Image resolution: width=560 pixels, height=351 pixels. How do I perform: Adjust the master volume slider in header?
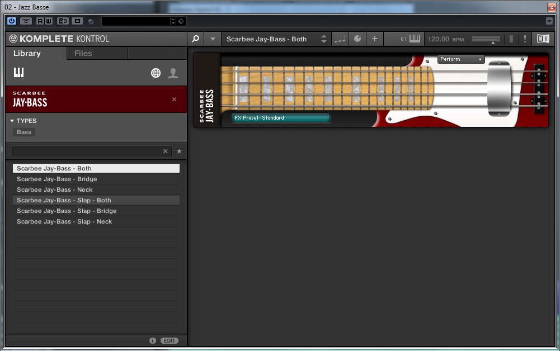pos(486,39)
